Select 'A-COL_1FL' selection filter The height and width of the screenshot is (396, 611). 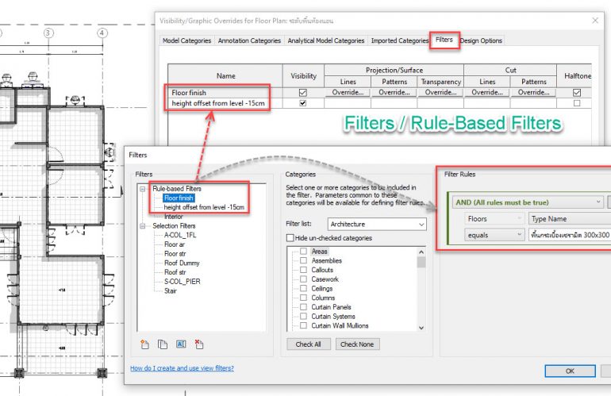coord(180,235)
